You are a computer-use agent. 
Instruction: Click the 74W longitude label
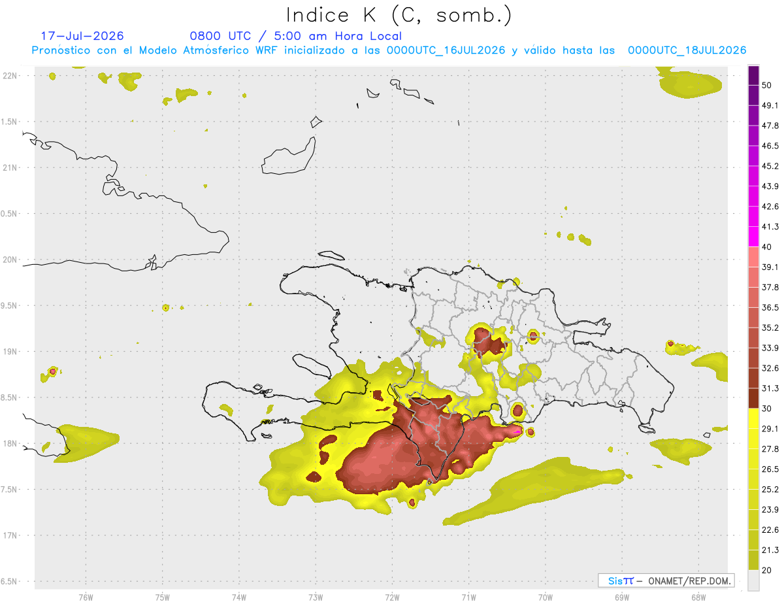239,597
